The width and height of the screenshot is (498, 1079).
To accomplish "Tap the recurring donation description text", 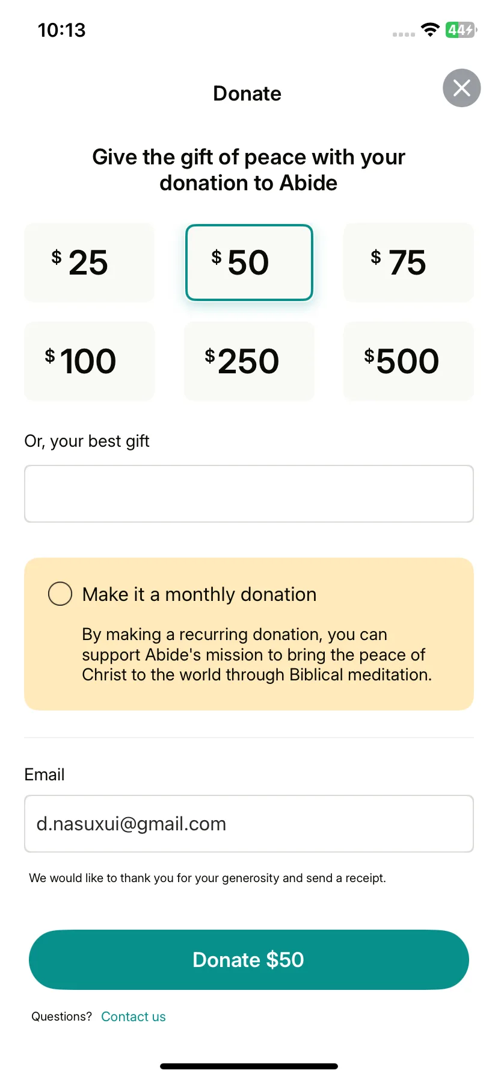I will 257,655.
